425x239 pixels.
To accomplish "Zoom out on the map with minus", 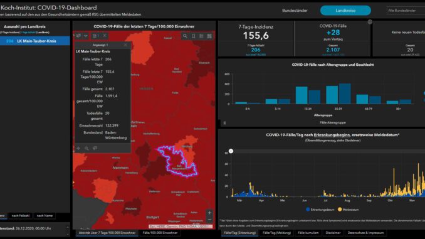I will [x=209, y=220].
